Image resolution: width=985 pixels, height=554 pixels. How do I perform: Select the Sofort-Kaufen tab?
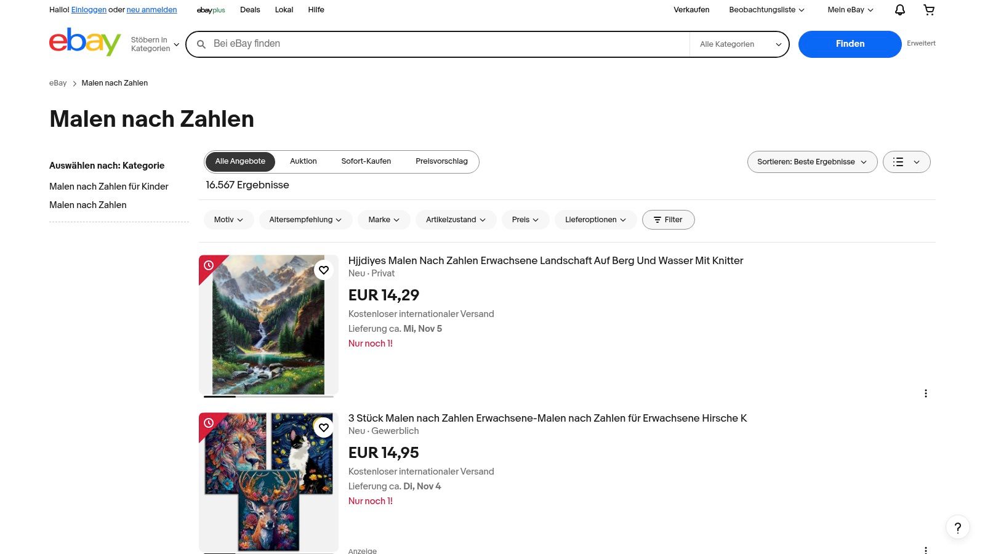point(366,161)
